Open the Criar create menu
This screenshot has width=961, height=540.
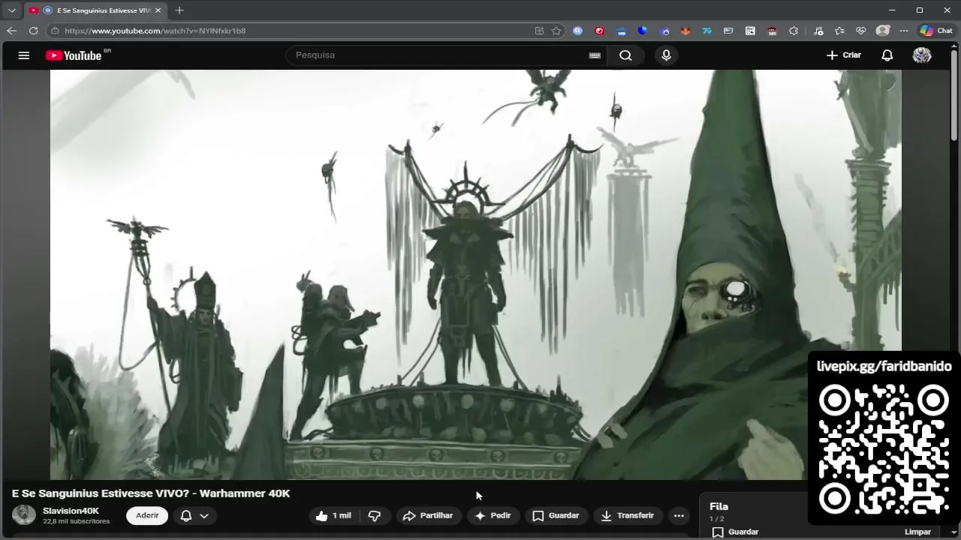point(844,55)
